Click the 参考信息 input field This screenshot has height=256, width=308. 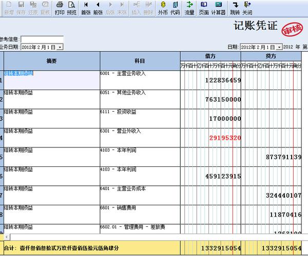pos(42,39)
